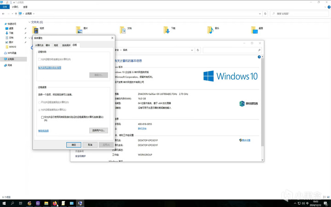Image resolution: width=331 pixels, height=207 pixels.
Task: Switch to 系统保护 tab
Action: [66, 45]
